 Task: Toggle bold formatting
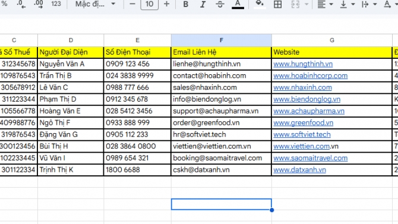click(186, 4)
